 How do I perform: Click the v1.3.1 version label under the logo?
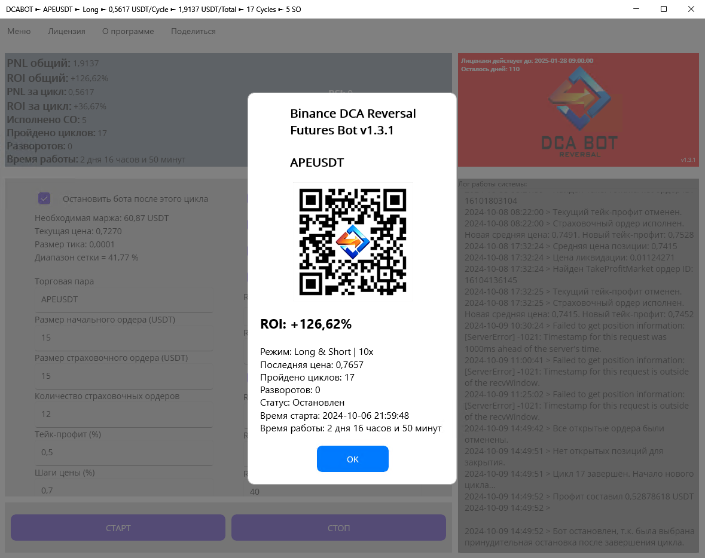point(688,160)
